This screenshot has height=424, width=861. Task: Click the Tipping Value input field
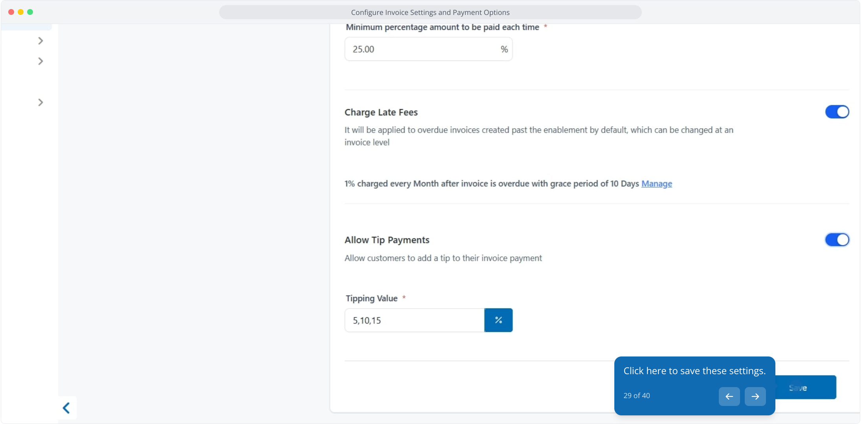pyautogui.click(x=414, y=320)
